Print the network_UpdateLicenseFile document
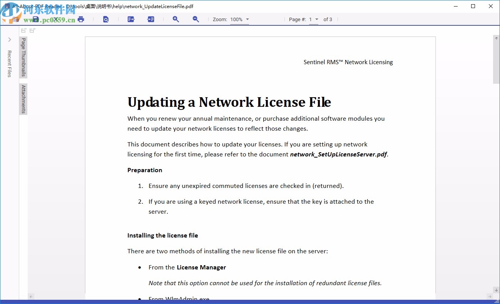This screenshot has height=304, width=500. (x=81, y=19)
